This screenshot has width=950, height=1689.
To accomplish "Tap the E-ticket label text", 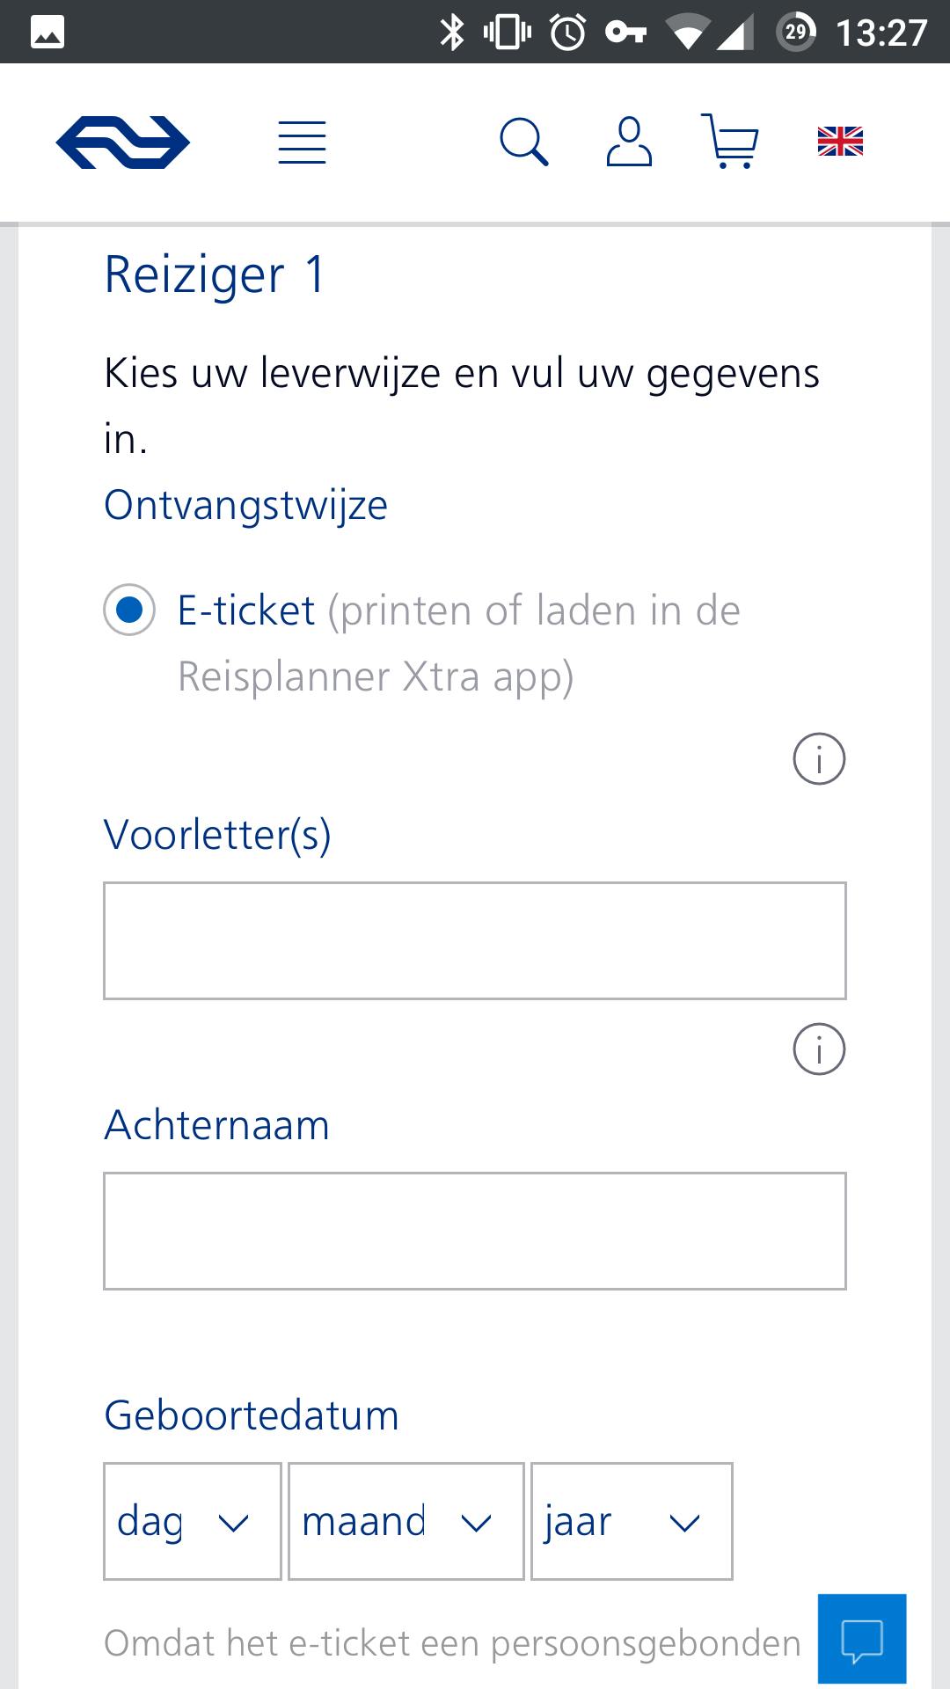I will coord(246,611).
